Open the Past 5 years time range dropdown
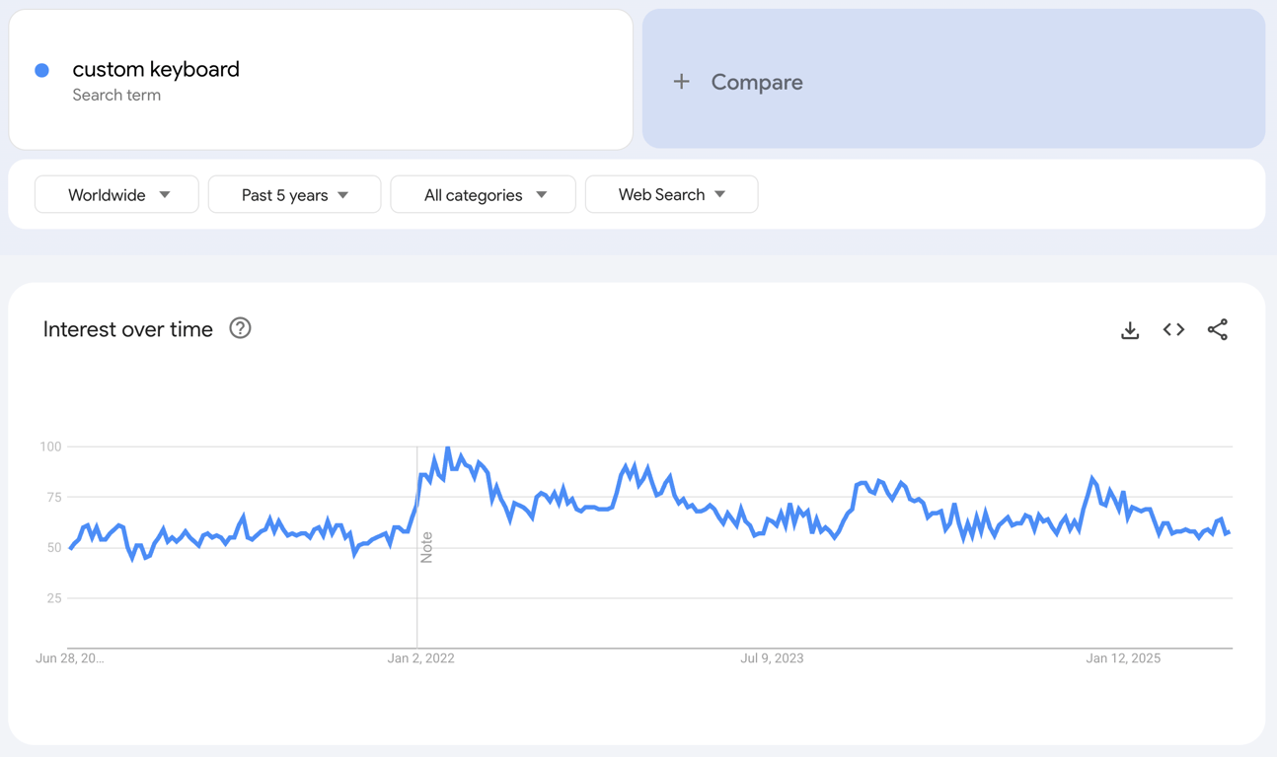1277x757 pixels. pyautogui.click(x=294, y=194)
